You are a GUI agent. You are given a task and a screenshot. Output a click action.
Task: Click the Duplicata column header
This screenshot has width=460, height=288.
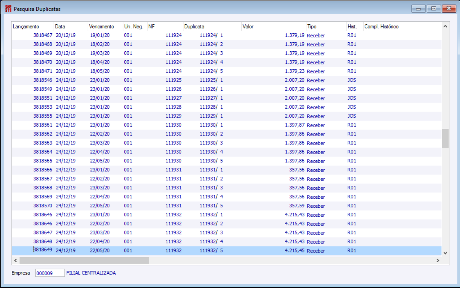pos(212,27)
